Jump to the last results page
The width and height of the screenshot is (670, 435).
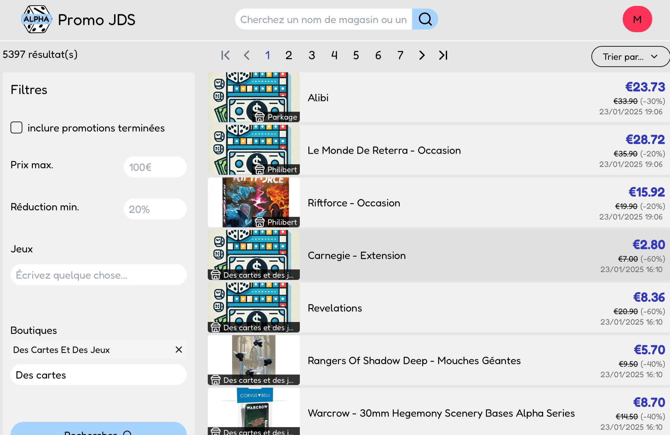click(x=443, y=55)
